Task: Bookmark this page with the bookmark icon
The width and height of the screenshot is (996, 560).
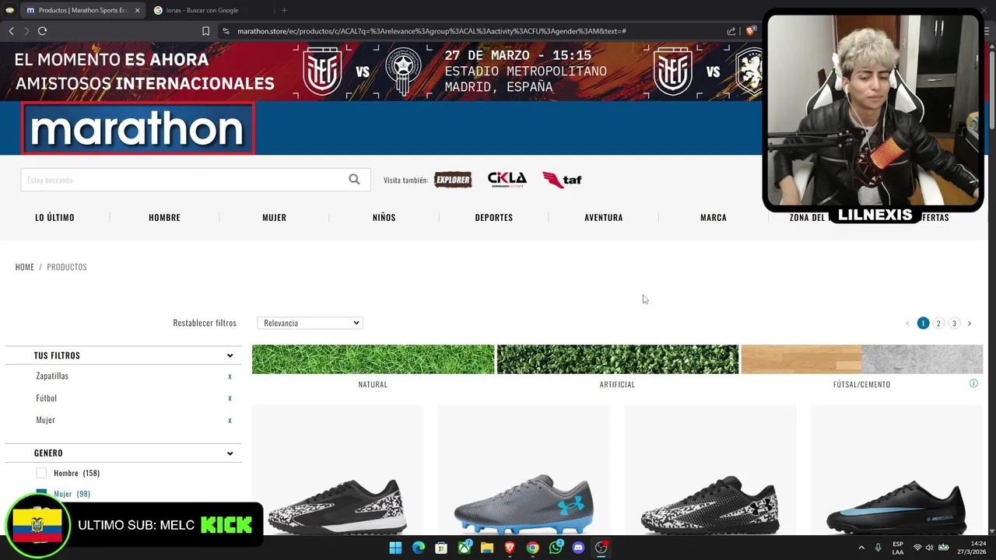Action: click(x=205, y=31)
